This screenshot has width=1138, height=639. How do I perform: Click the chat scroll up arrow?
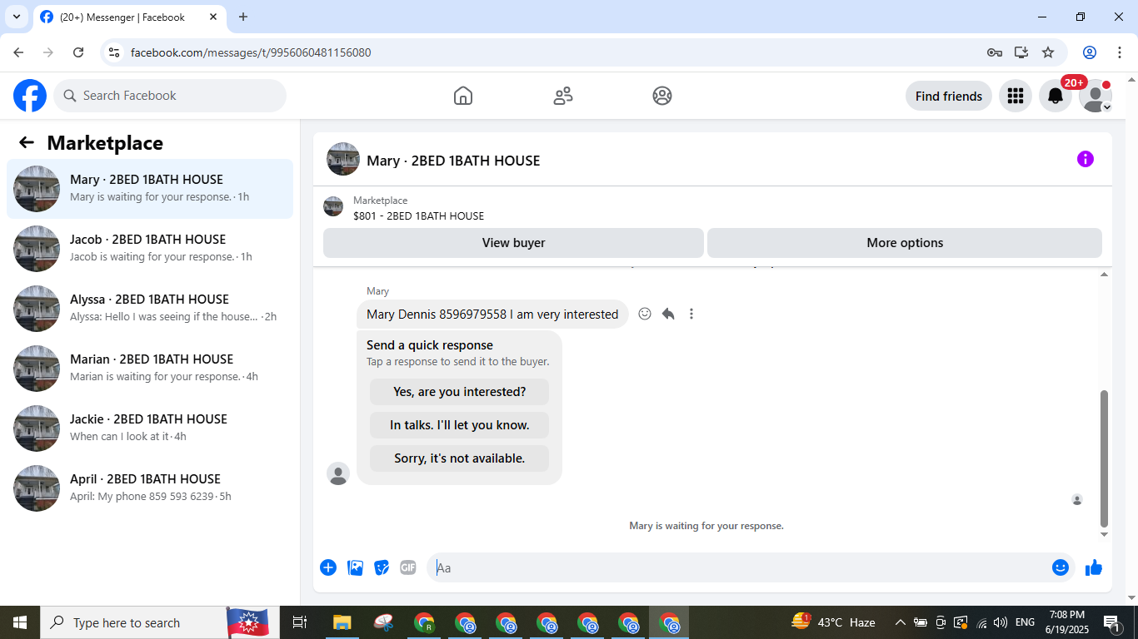1105,274
